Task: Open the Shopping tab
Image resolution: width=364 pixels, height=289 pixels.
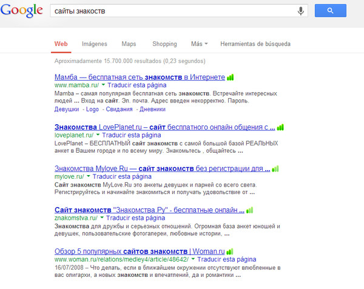Action: click(164, 44)
